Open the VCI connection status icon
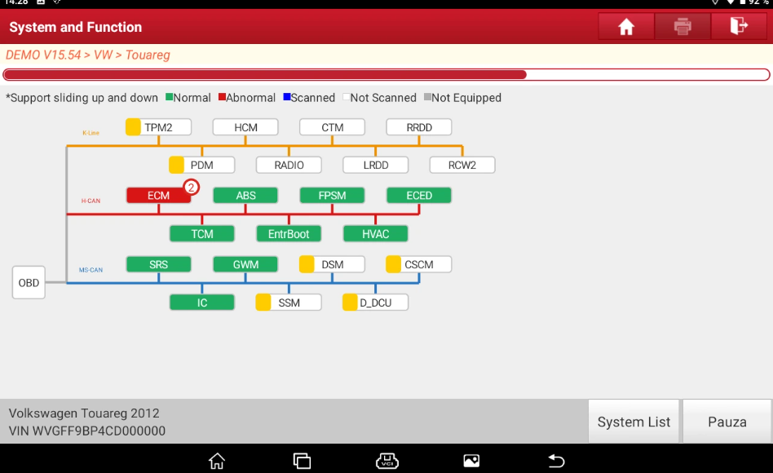 [x=387, y=461]
